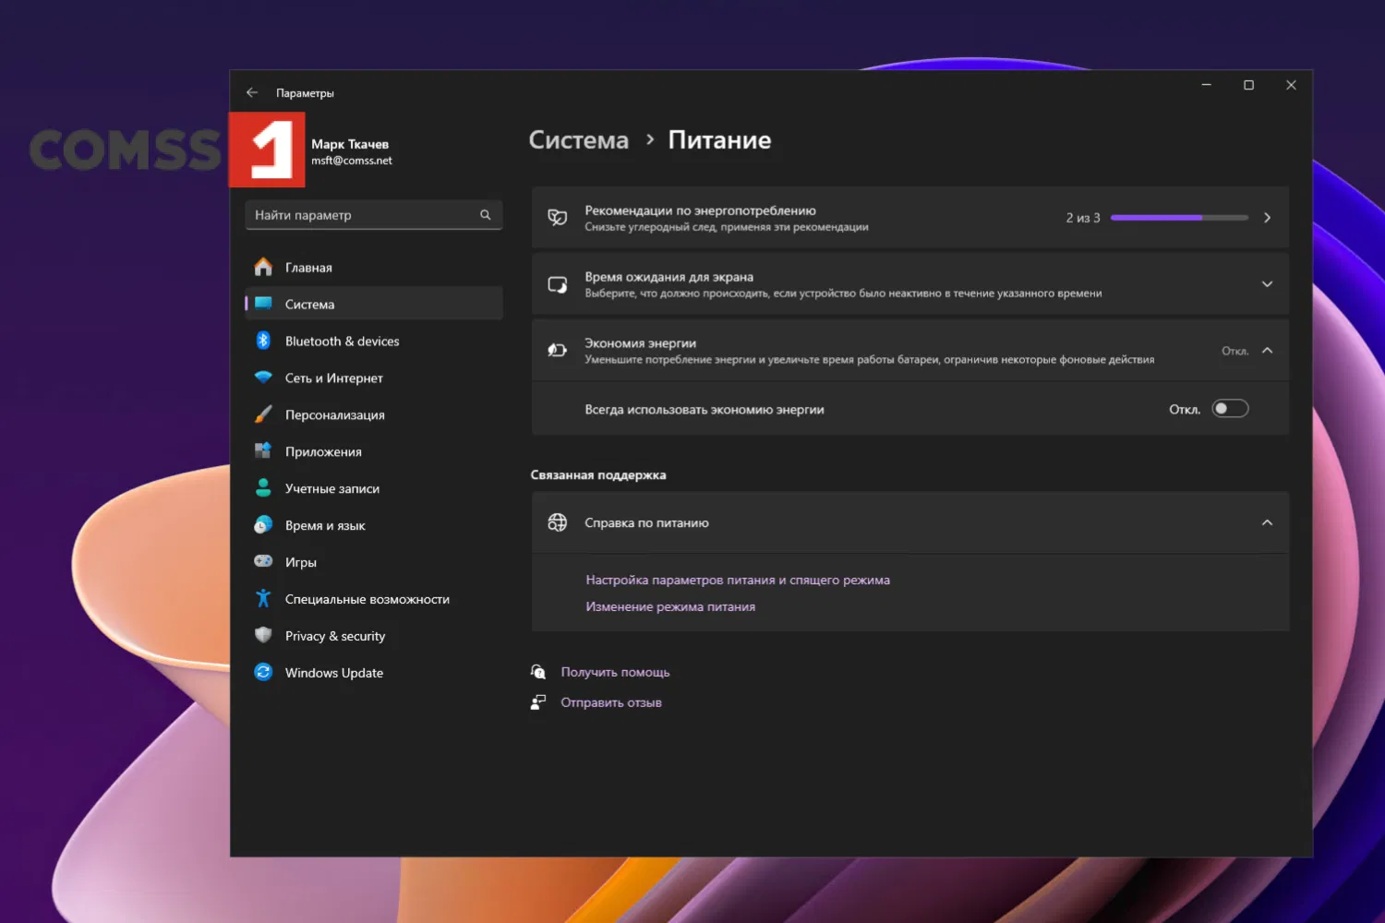Navigate to Система in the breadcrumb
Viewport: 1385px width, 923px height.
tap(578, 140)
